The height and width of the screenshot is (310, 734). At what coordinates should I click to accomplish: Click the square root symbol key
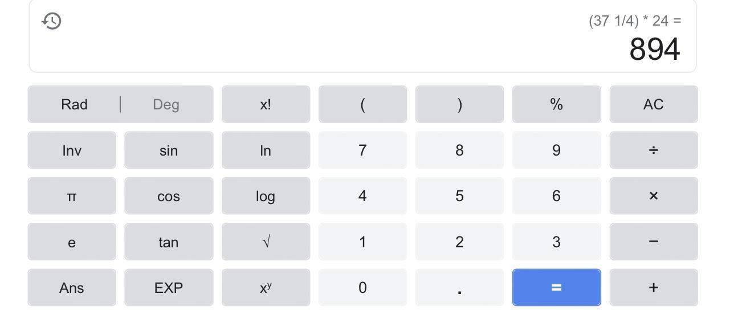click(x=266, y=242)
